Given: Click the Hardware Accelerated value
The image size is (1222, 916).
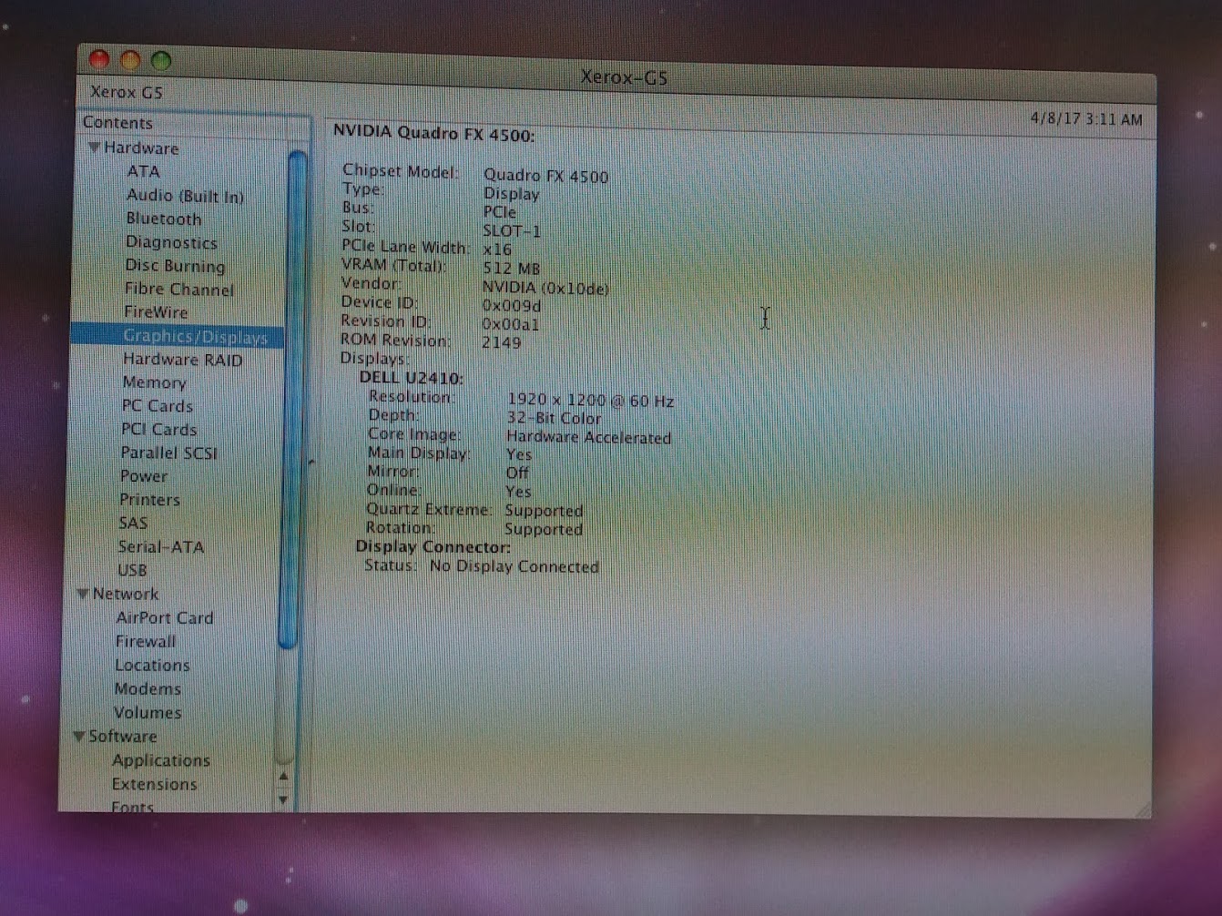Looking at the screenshot, I should 588,437.
